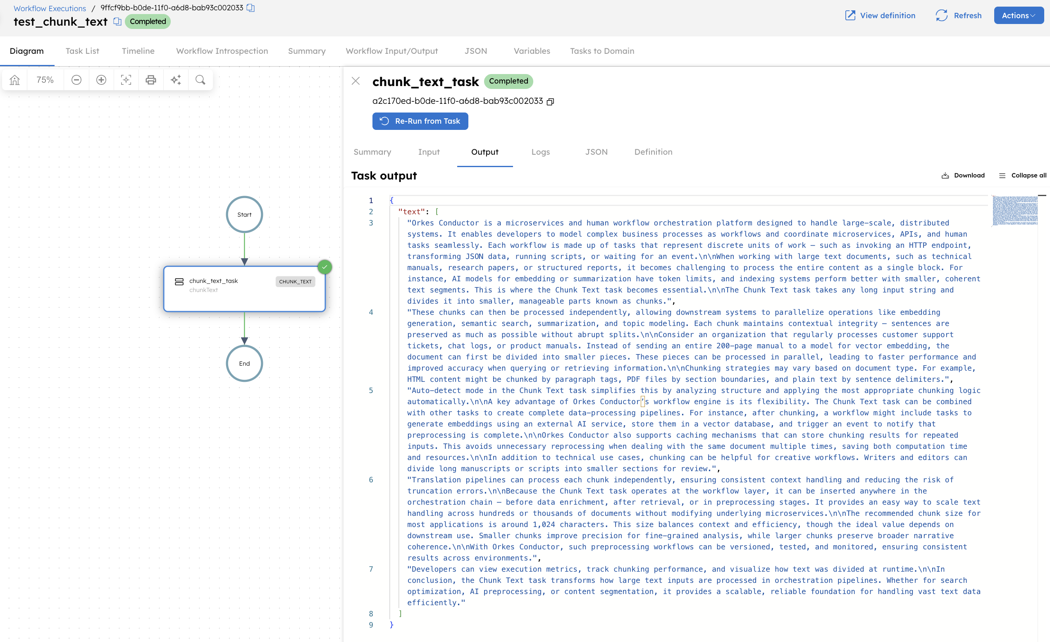Copy the workflow execution ID via copy icon
The image size is (1050, 642).
pos(250,7)
